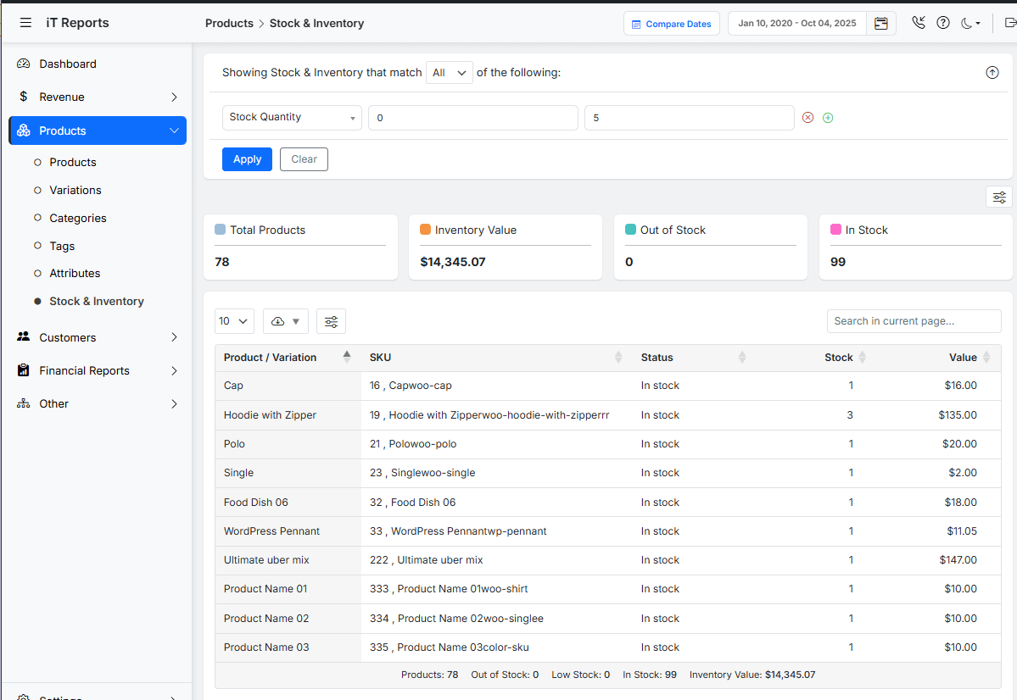Open the table column settings sliders icon
The height and width of the screenshot is (700, 1017).
331,321
